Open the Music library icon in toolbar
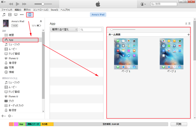 (x=4, y=15)
